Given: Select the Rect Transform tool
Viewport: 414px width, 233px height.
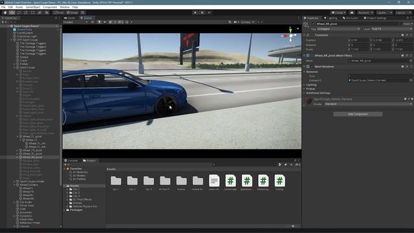Looking at the screenshot, I should (x=33, y=12).
